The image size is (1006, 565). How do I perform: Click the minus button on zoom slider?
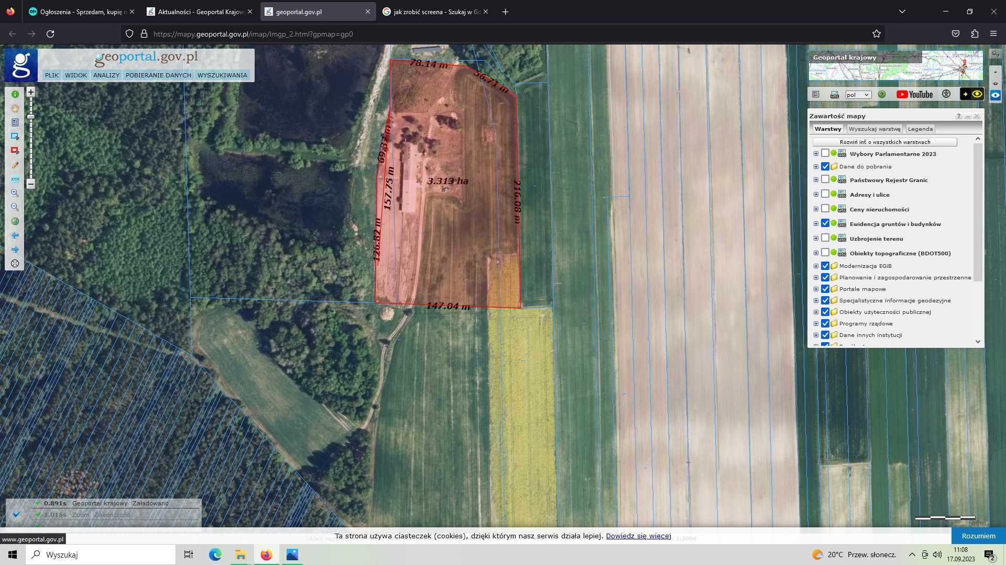[31, 184]
